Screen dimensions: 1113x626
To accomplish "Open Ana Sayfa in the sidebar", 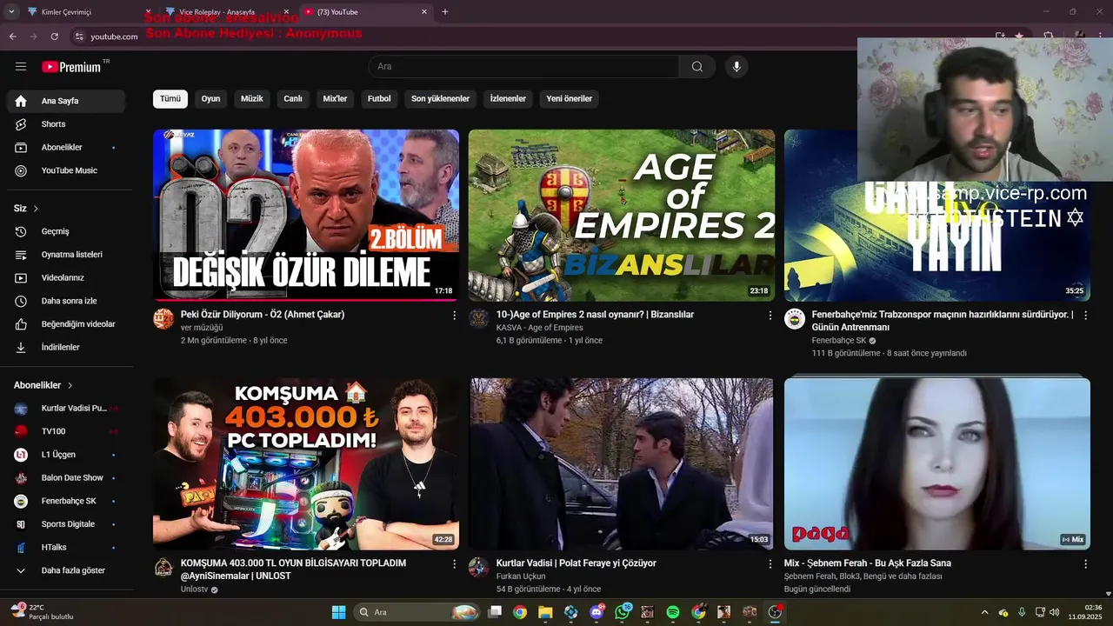I will click(66, 101).
